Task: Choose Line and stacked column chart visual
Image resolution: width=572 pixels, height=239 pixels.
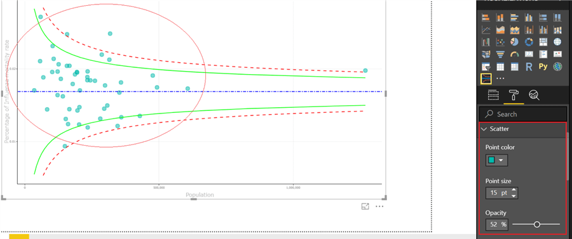Action: tap(529, 30)
